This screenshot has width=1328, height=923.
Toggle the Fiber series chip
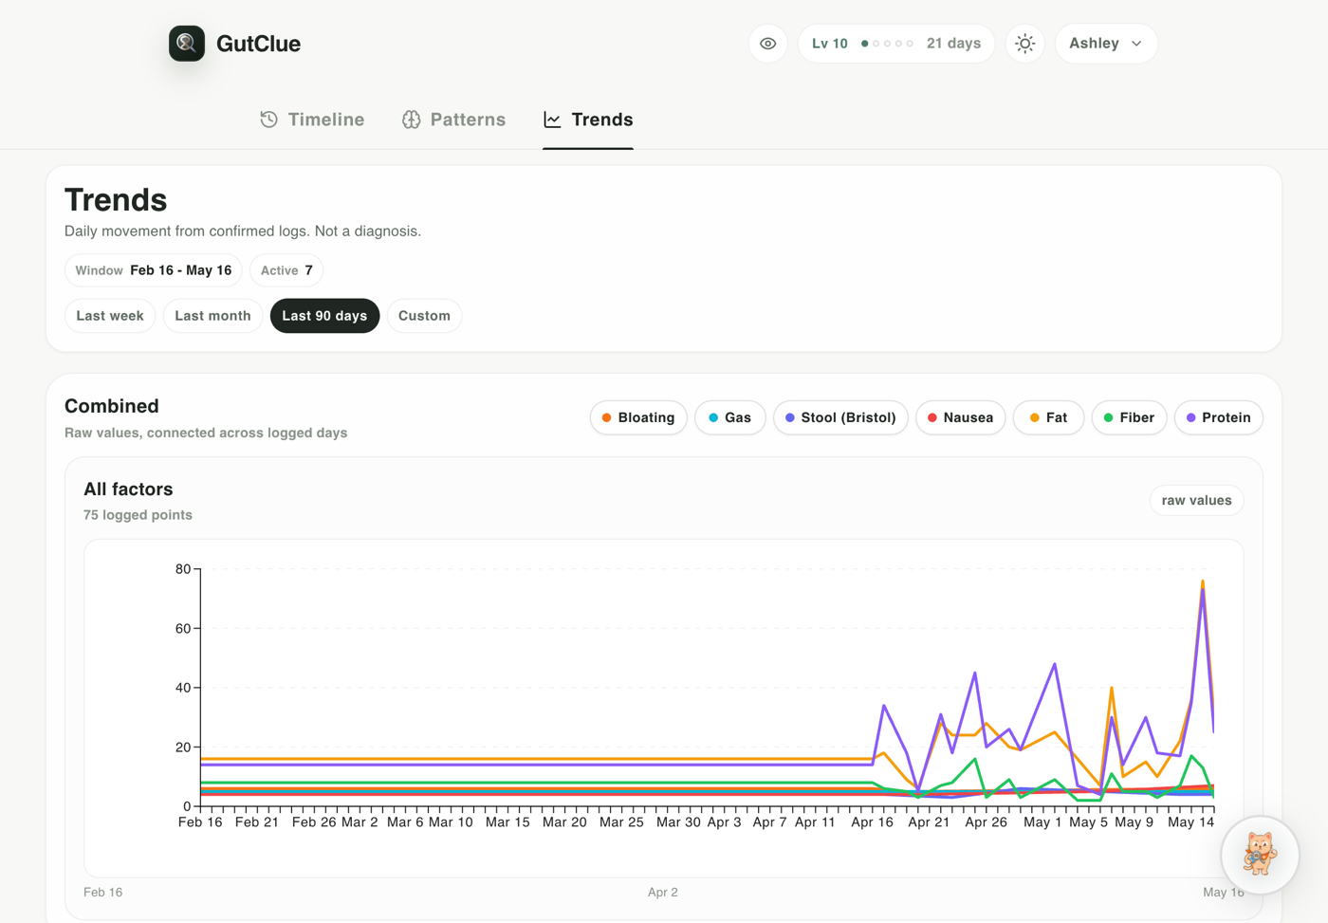tap(1130, 417)
